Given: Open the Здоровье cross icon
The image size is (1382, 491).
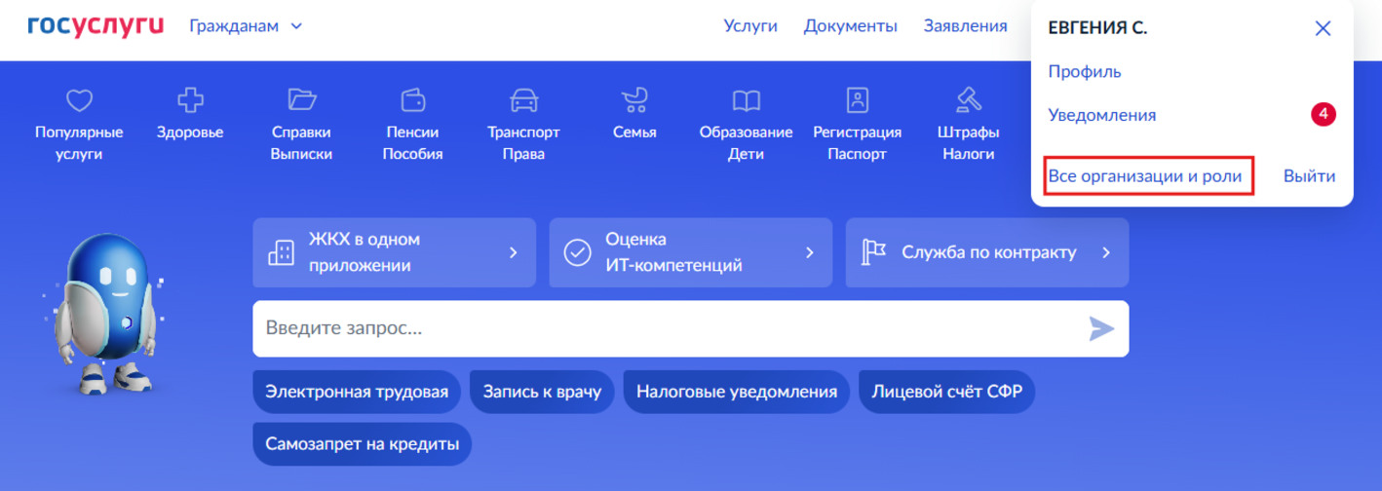Looking at the screenshot, I should [190, 99].
